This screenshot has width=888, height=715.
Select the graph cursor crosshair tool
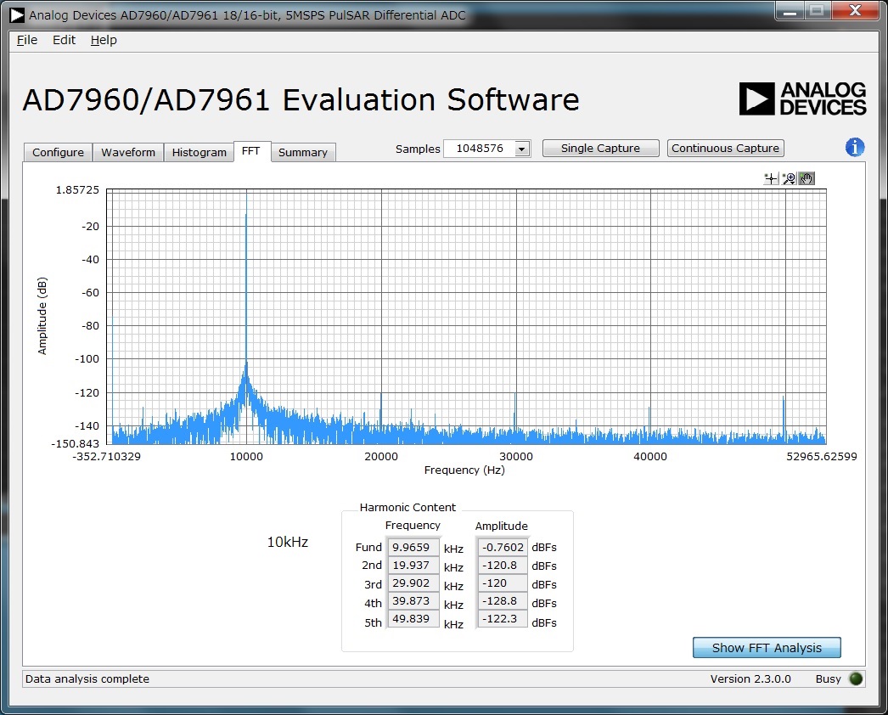[x=771, y=179]
